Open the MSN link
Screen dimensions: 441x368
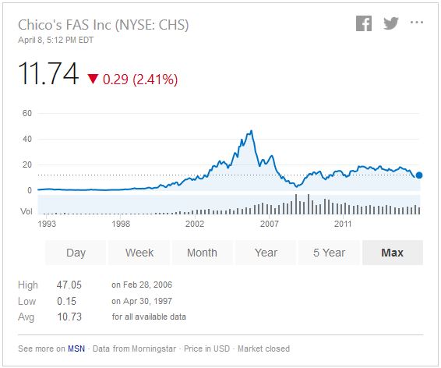coord(76,349)
